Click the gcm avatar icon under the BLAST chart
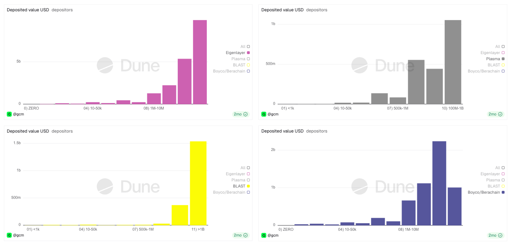Screen dimensions: 511x245 [x=9, y=235]
